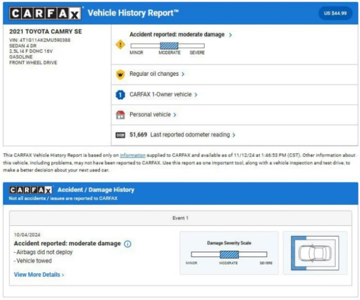Click the 51,669 odometer value

138,135
